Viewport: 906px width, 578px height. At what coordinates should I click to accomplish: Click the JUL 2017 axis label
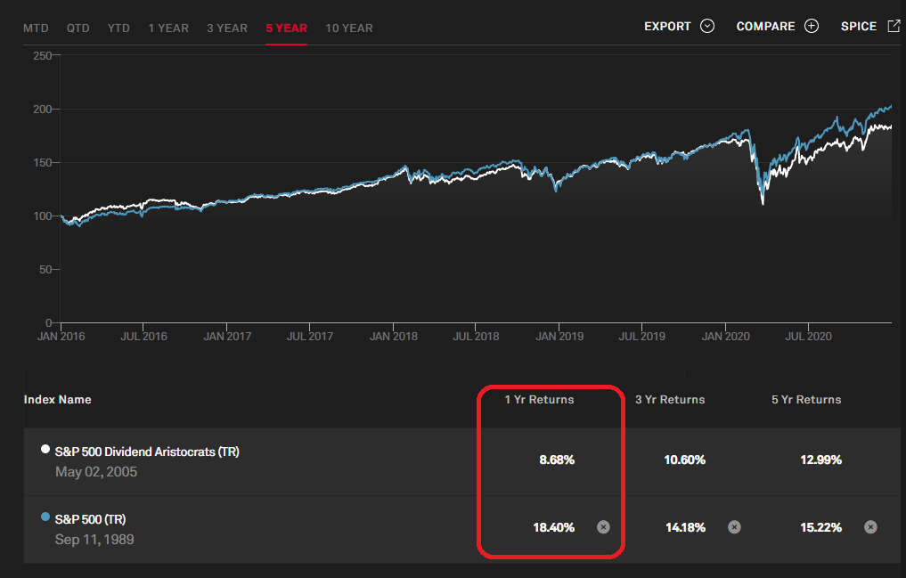point(310,337)
